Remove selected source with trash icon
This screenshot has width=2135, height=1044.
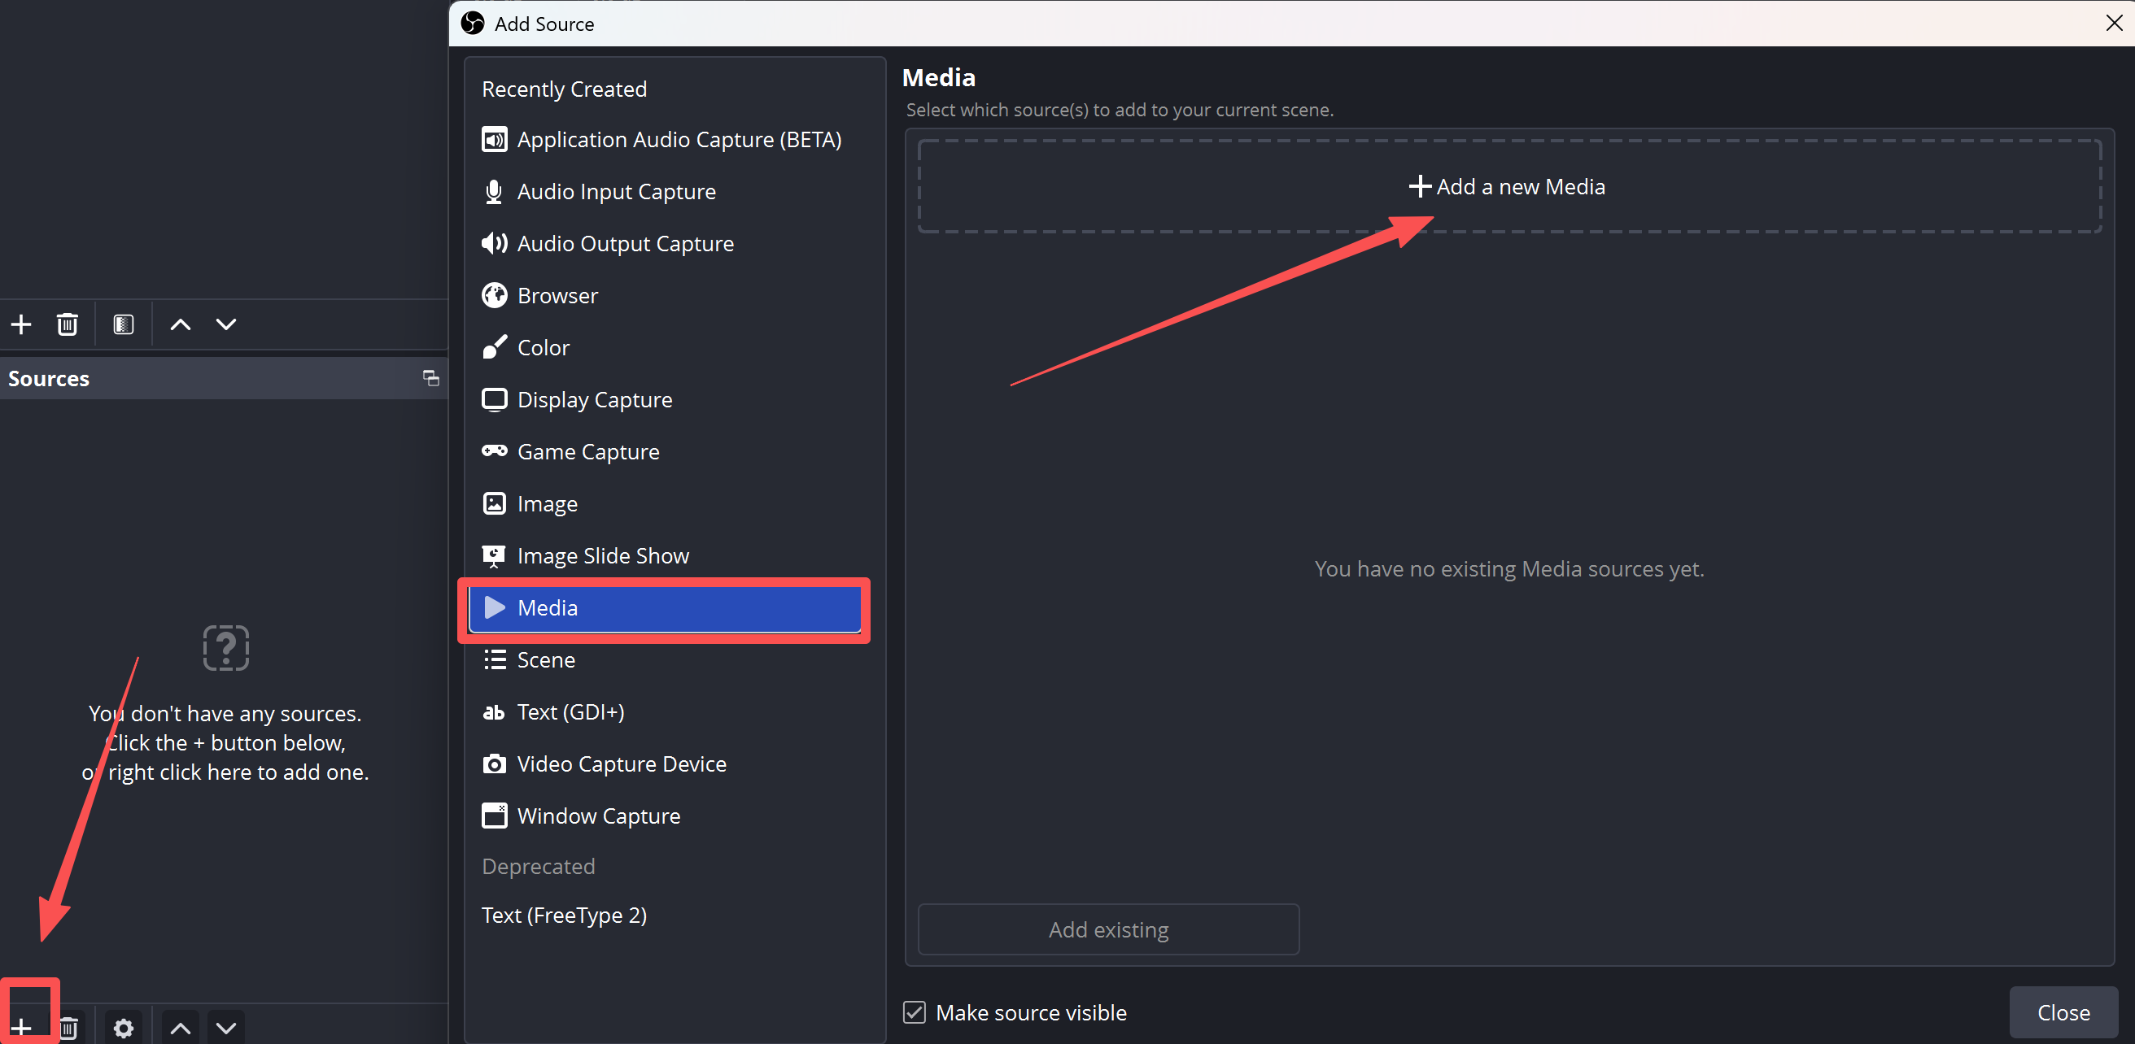(x=69, y=1028)
